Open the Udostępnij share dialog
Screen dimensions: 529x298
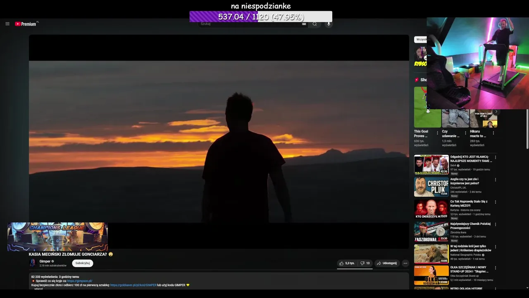[x=387, y=263]
